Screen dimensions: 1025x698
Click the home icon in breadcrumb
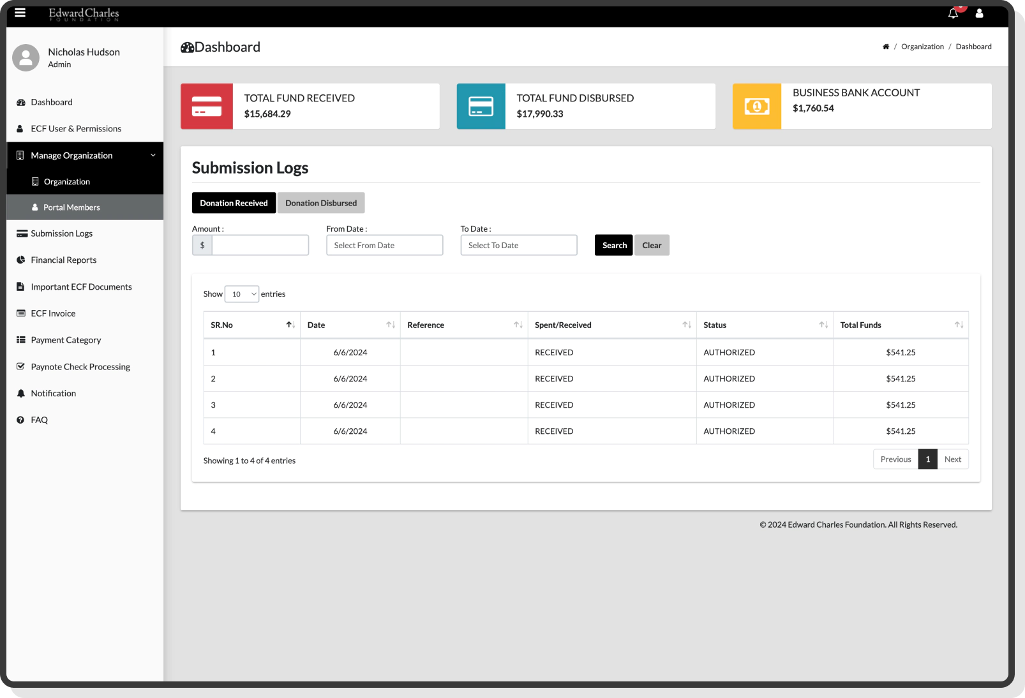click(x=885, y=47)
